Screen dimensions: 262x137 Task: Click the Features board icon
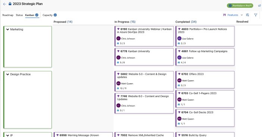tap(224, 15)
